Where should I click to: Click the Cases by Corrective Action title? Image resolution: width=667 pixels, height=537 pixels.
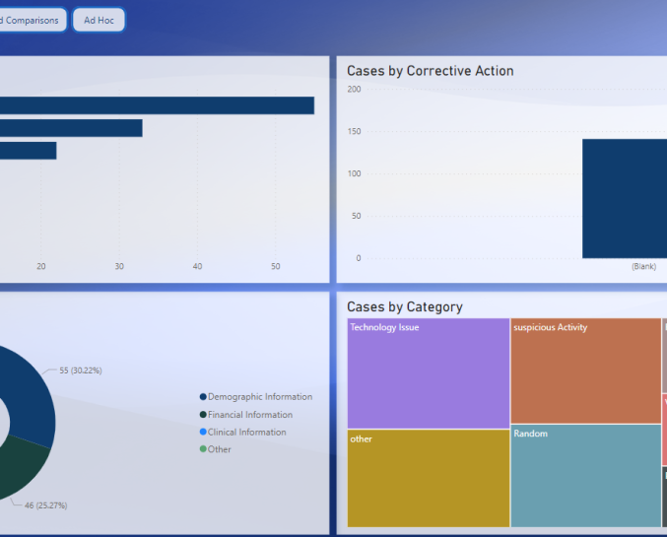click(430, 71)
